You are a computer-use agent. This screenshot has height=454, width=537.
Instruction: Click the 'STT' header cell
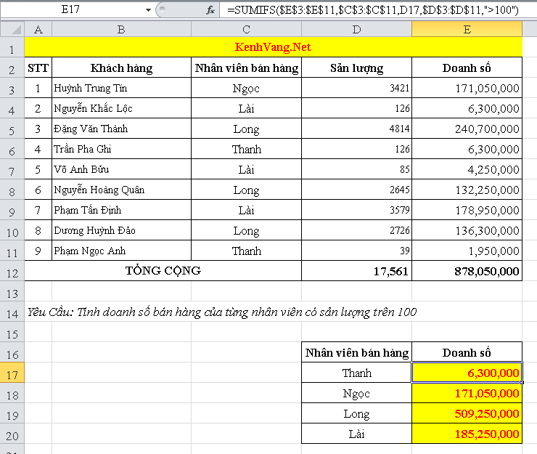pyautogui.click(x=38, y=68)
